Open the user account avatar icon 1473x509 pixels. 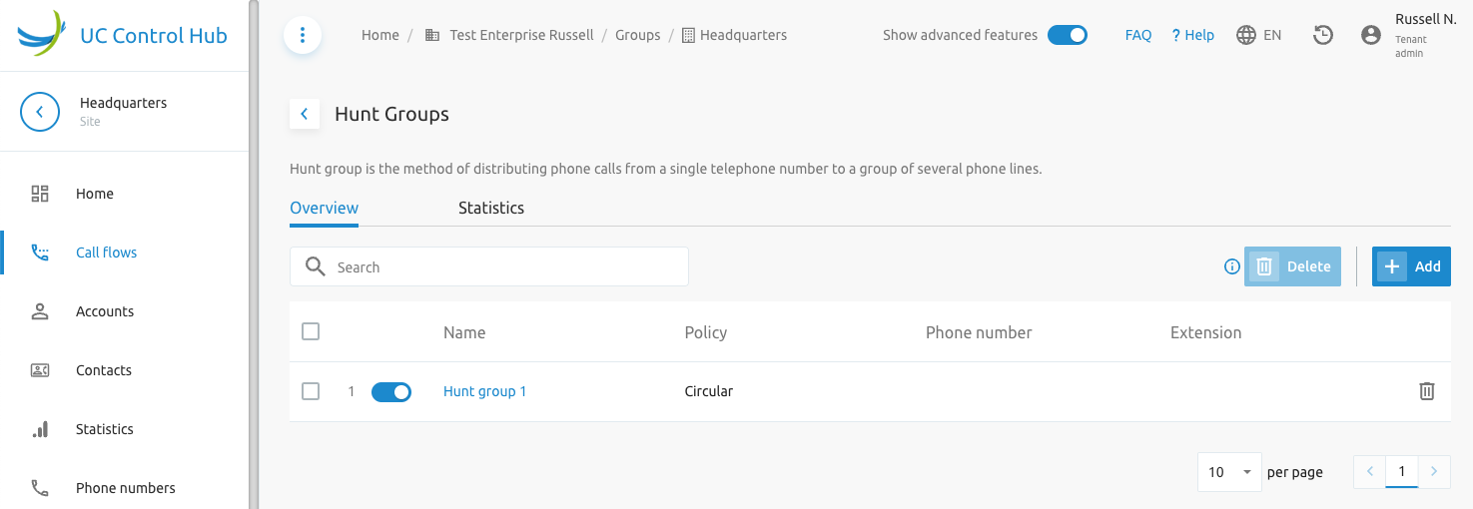[x=1371, y=35]
